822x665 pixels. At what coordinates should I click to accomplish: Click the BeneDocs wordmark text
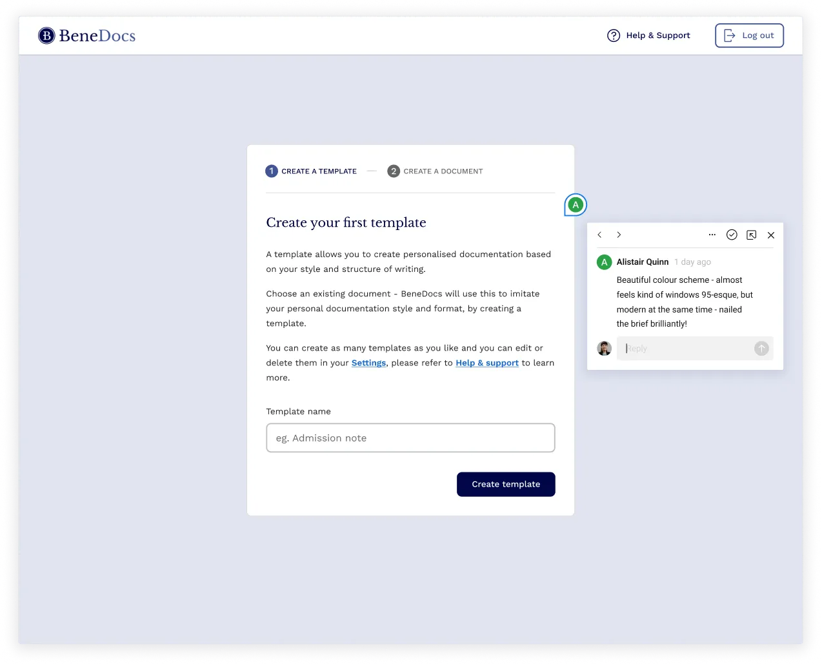(x=97, y=35)
